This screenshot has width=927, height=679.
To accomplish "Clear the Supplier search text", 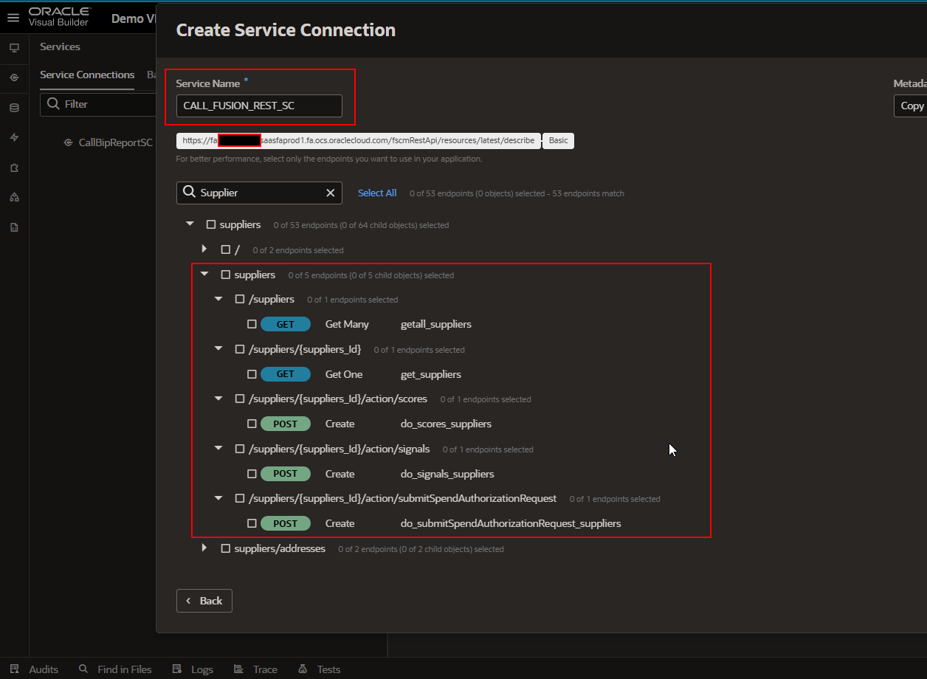I will click(331, 193).
